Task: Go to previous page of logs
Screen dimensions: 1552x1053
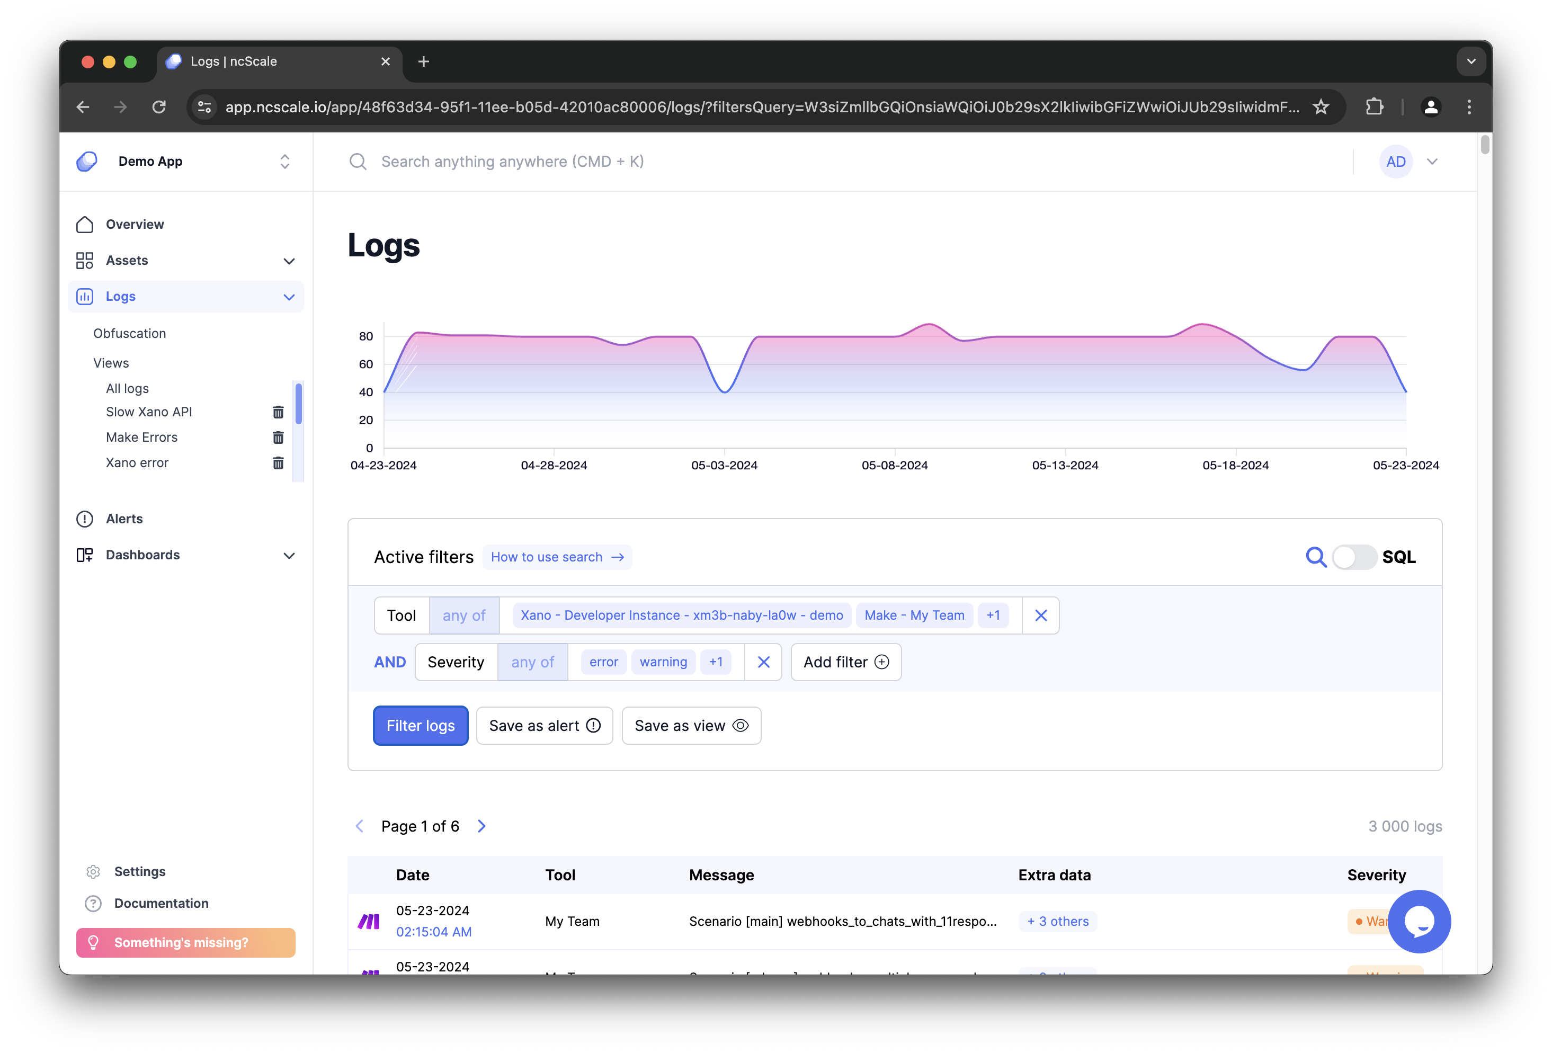Action: [359, 826]
